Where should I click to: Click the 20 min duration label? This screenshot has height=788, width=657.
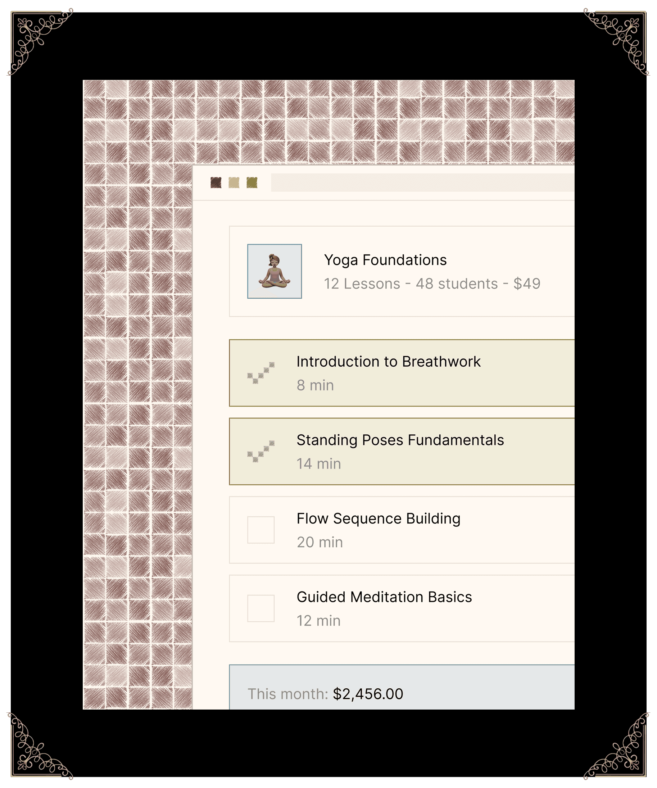point(320,542)
